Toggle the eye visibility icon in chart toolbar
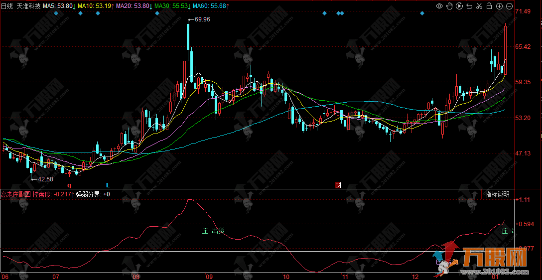Screen dimensions: 542x280 [x=439, y=6]
